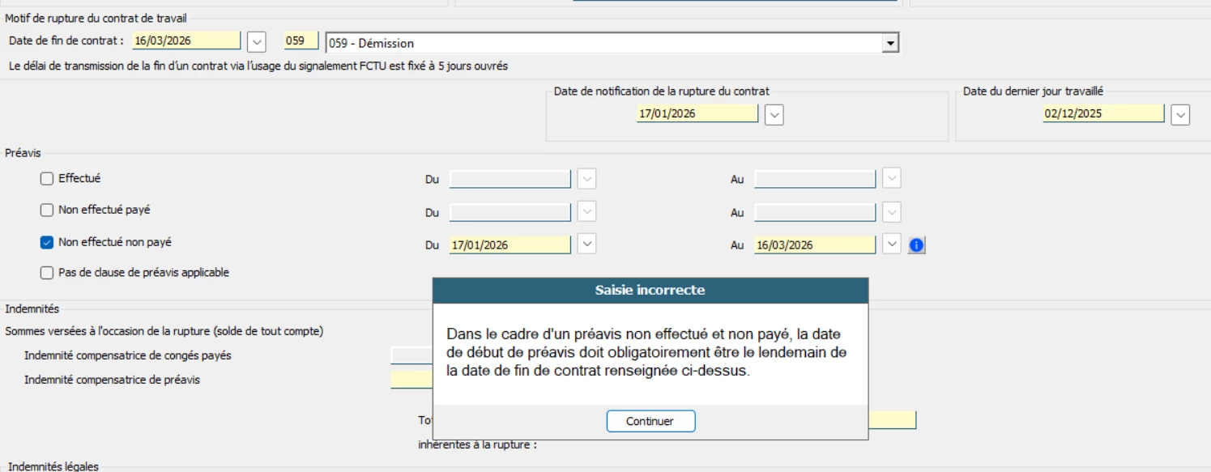
Task: Check the Effectué préavis checkbox
Action: [x=47, y=178]
